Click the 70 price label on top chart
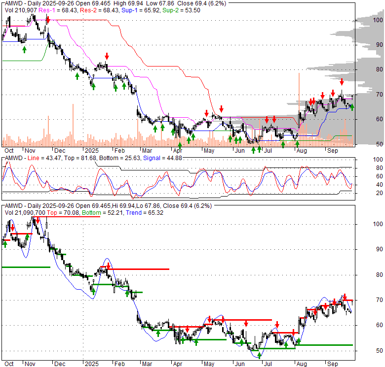Image resolution: width=385 pixels, height=367 pixels. pyautogui.click(x=380, y=94)
